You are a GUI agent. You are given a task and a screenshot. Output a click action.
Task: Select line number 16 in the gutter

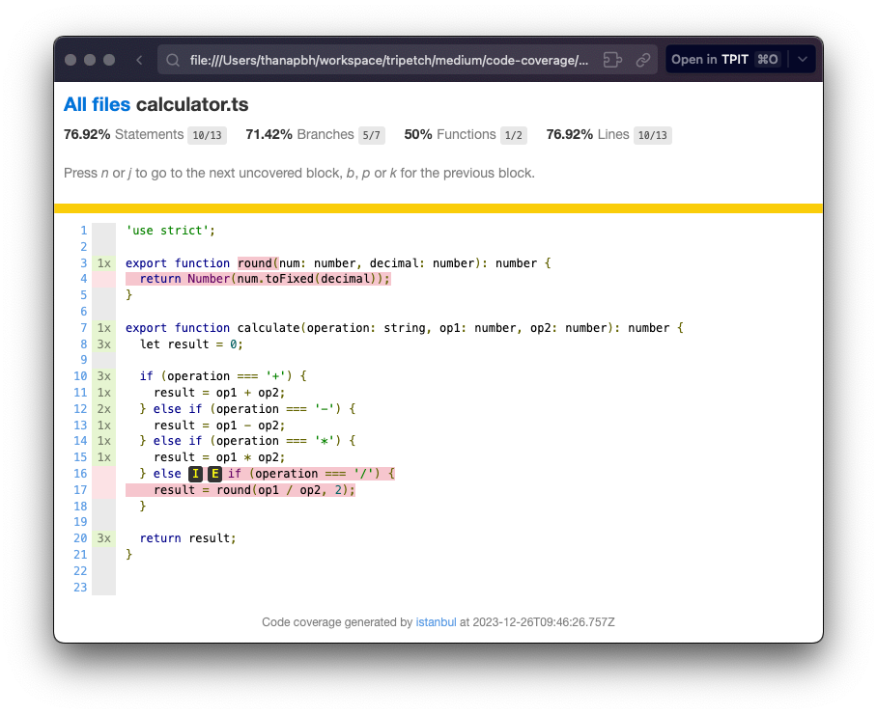80,474
